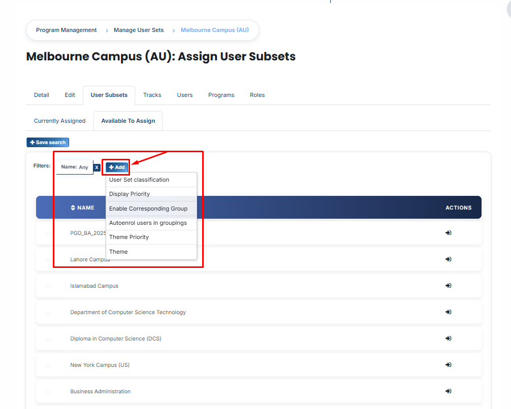Image resolution: width=511 pixels, height=409 pixels.
Task: Go to Program Management breadcrumb
Action: (66, 30)
